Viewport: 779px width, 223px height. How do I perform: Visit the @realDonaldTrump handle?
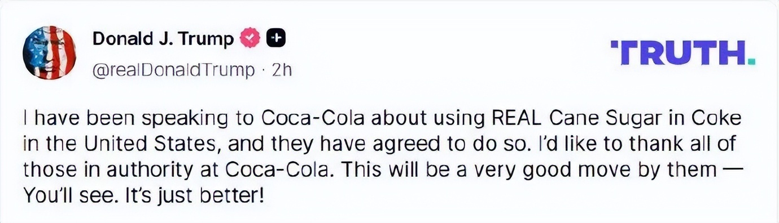tap(173, 70)
